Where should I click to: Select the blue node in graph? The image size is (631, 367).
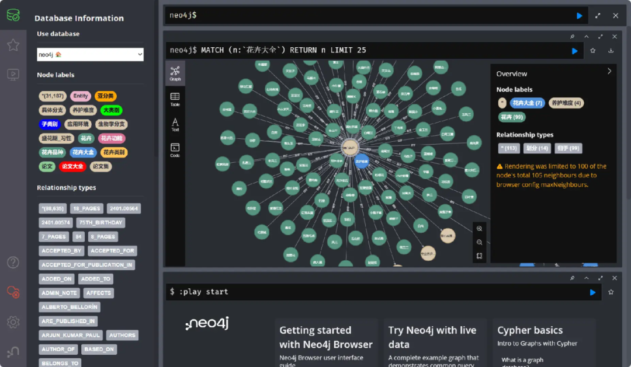point(362,161)
